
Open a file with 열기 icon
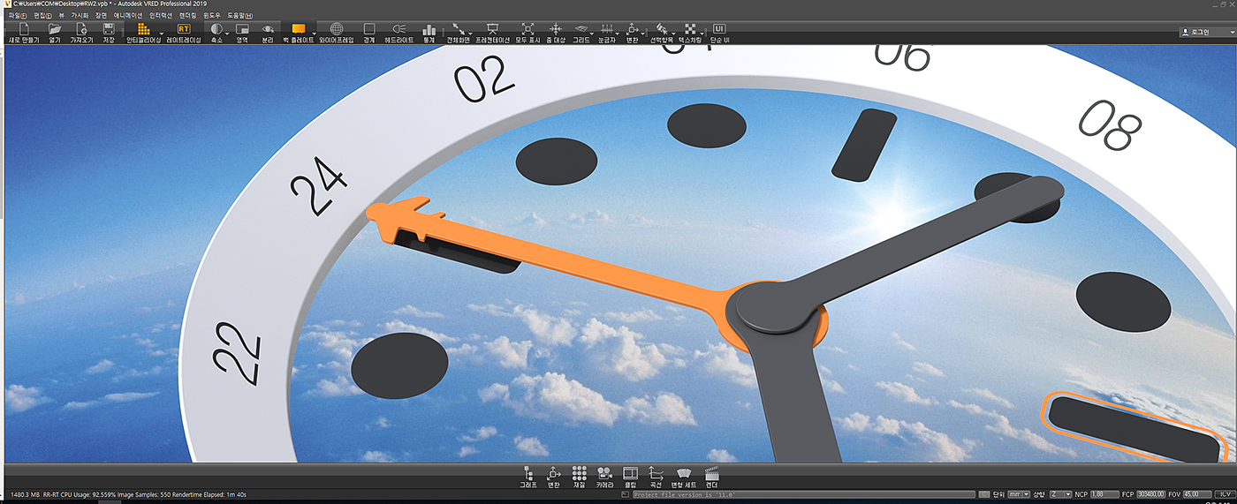[x=55, y=29]
